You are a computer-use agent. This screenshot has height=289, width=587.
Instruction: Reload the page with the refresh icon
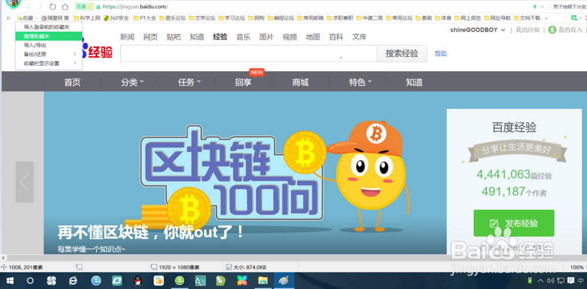coord(53,6)
